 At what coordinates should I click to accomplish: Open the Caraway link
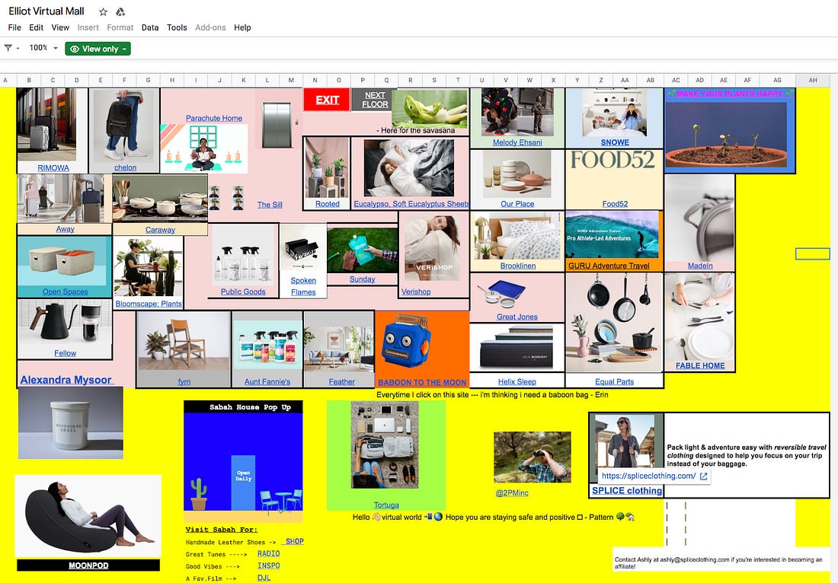[160, 230]
